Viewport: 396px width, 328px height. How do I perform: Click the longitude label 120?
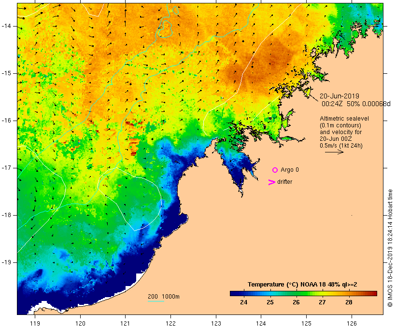pos(80,324)
